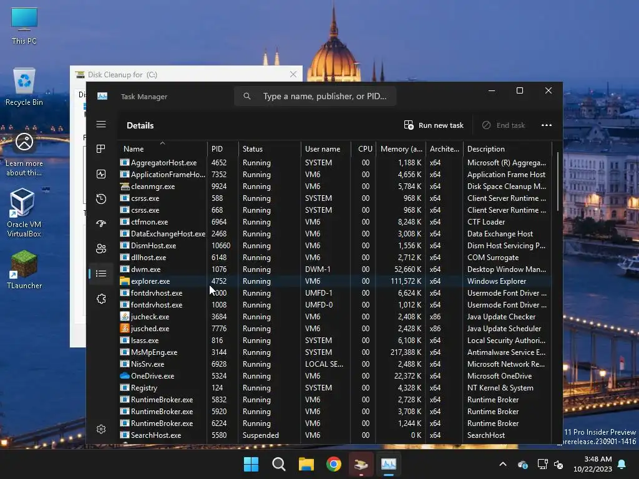Sort by the Memory column header
Image resolution: width=639 pixels, height=479 pixels.
click(x=401, y=148)
